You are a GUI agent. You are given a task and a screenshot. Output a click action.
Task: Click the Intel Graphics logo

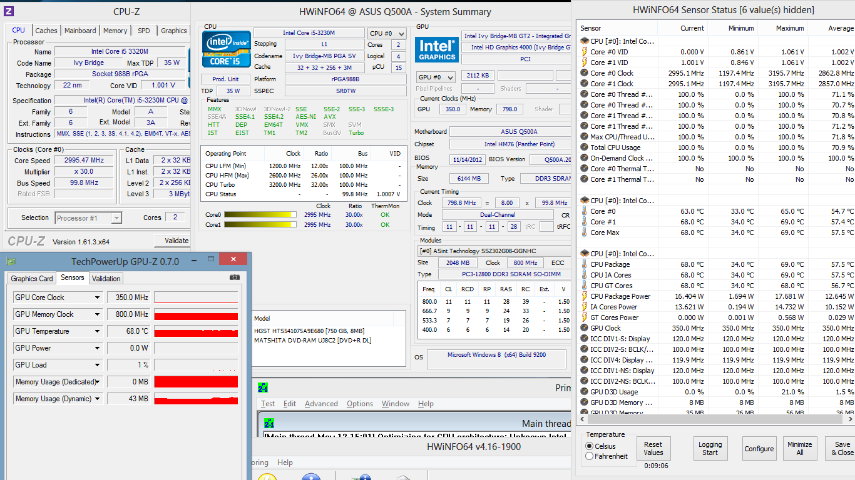point(437,51)
